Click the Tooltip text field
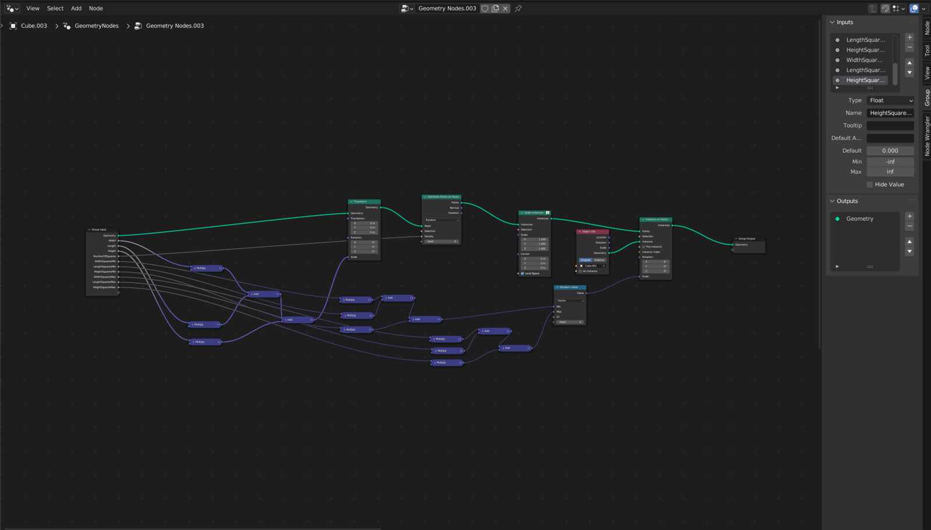This screenshot has width=931, height=530. tap(890, 126)
